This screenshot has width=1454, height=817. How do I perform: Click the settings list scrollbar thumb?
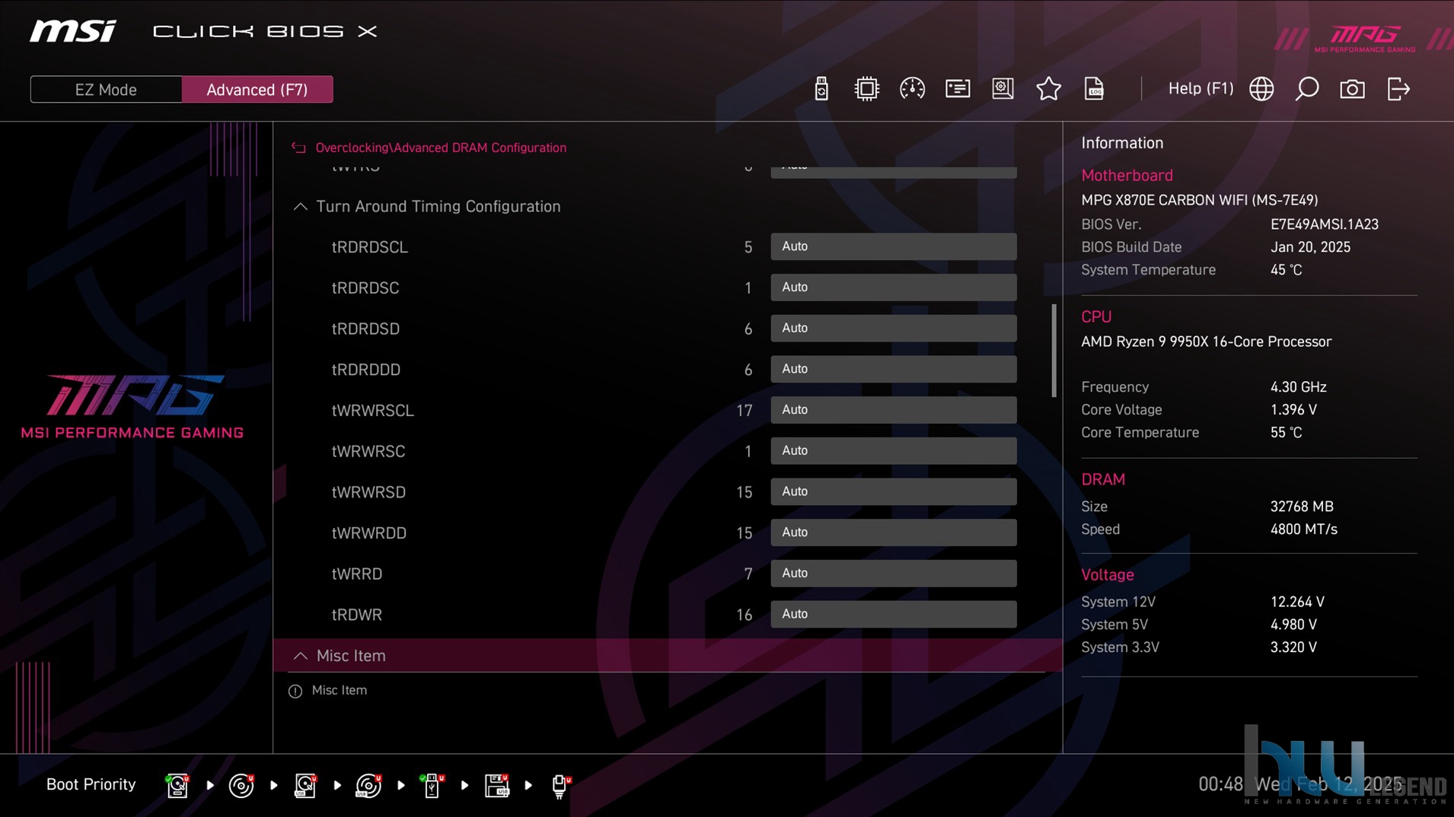(1054, 351)
